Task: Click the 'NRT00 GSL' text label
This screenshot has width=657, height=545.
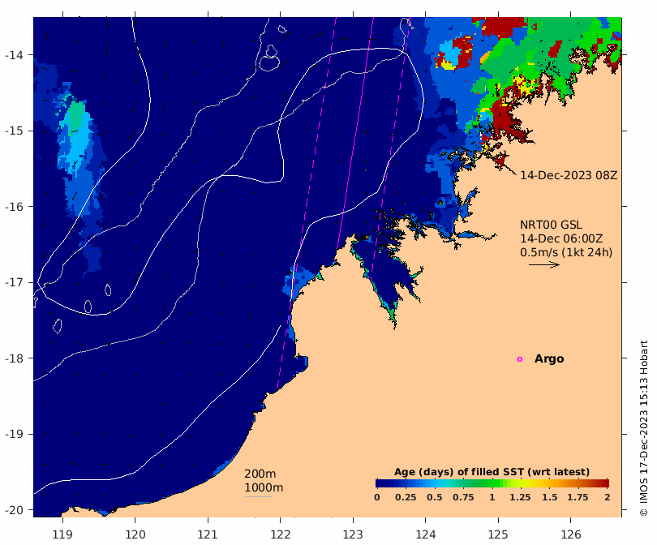Action: pos(551,225)
